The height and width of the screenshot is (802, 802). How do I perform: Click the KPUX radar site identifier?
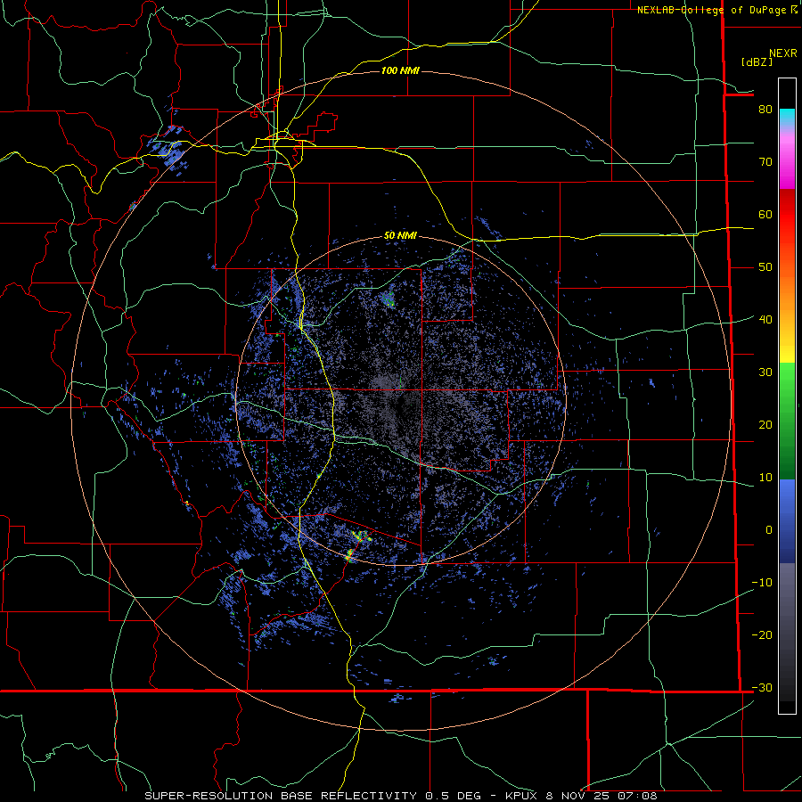tap(522, 796)
